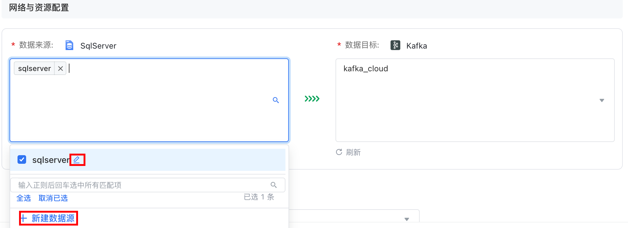Remove the sqlserver tag with its X
This screenshot has width=628, height=228.
coord(61,68)
